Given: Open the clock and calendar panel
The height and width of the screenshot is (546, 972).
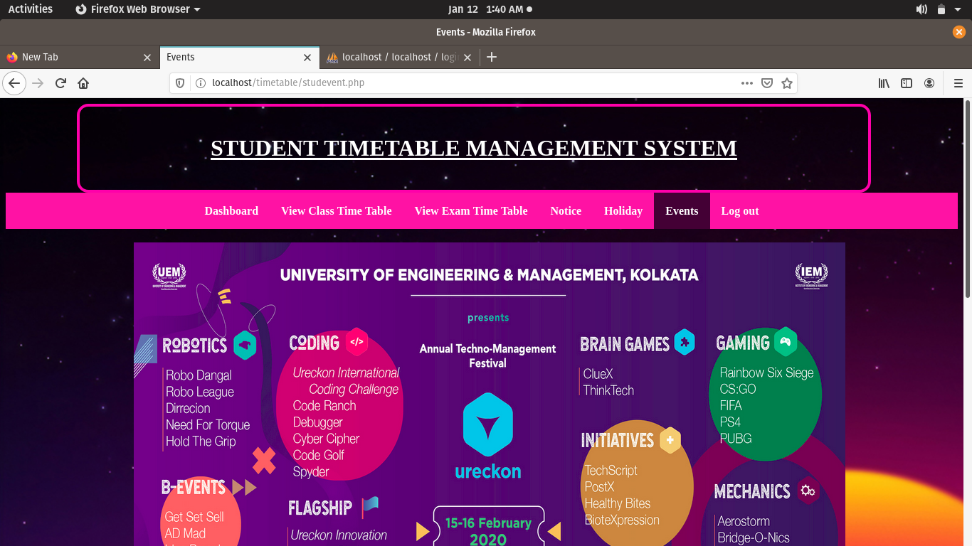Looking at the screenshot, I should [490, 9].
